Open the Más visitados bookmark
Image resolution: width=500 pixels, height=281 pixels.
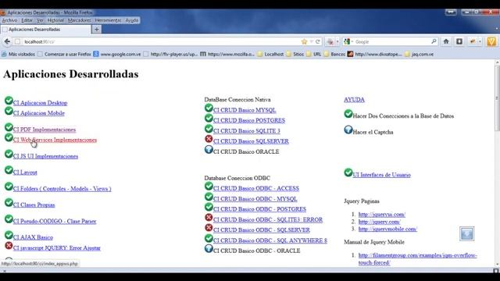tap(19, 54)
